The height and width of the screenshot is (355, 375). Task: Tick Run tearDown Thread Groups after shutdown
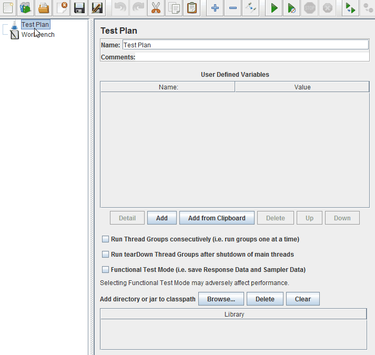(x=105, y=255)
